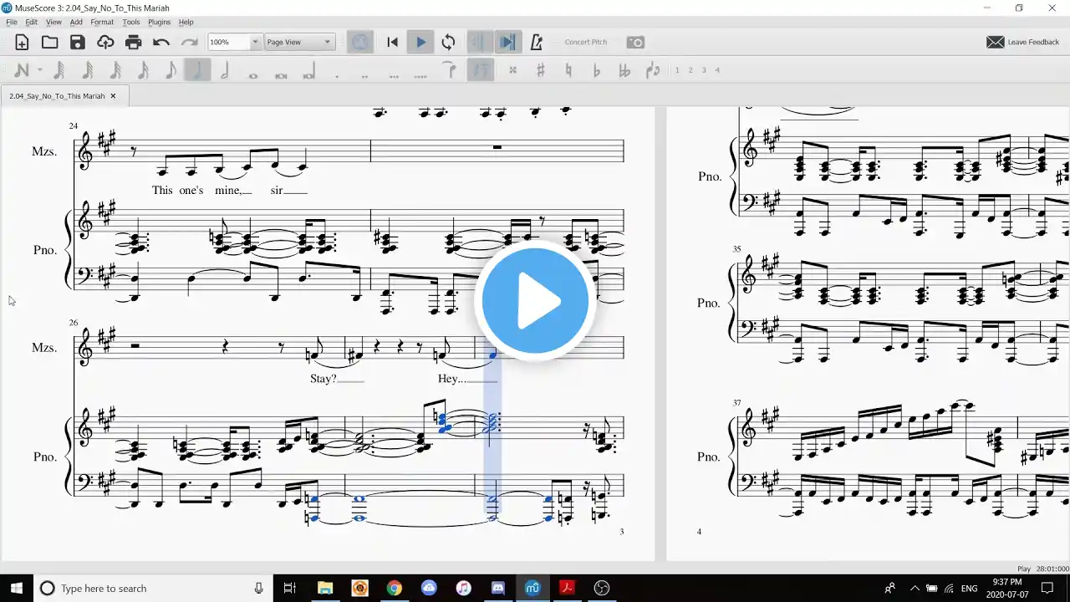Image resolution: width=1070 pixels, height=602 pixels.
Task: Save the score with the floppy disk icon
Action: point(78,42)
